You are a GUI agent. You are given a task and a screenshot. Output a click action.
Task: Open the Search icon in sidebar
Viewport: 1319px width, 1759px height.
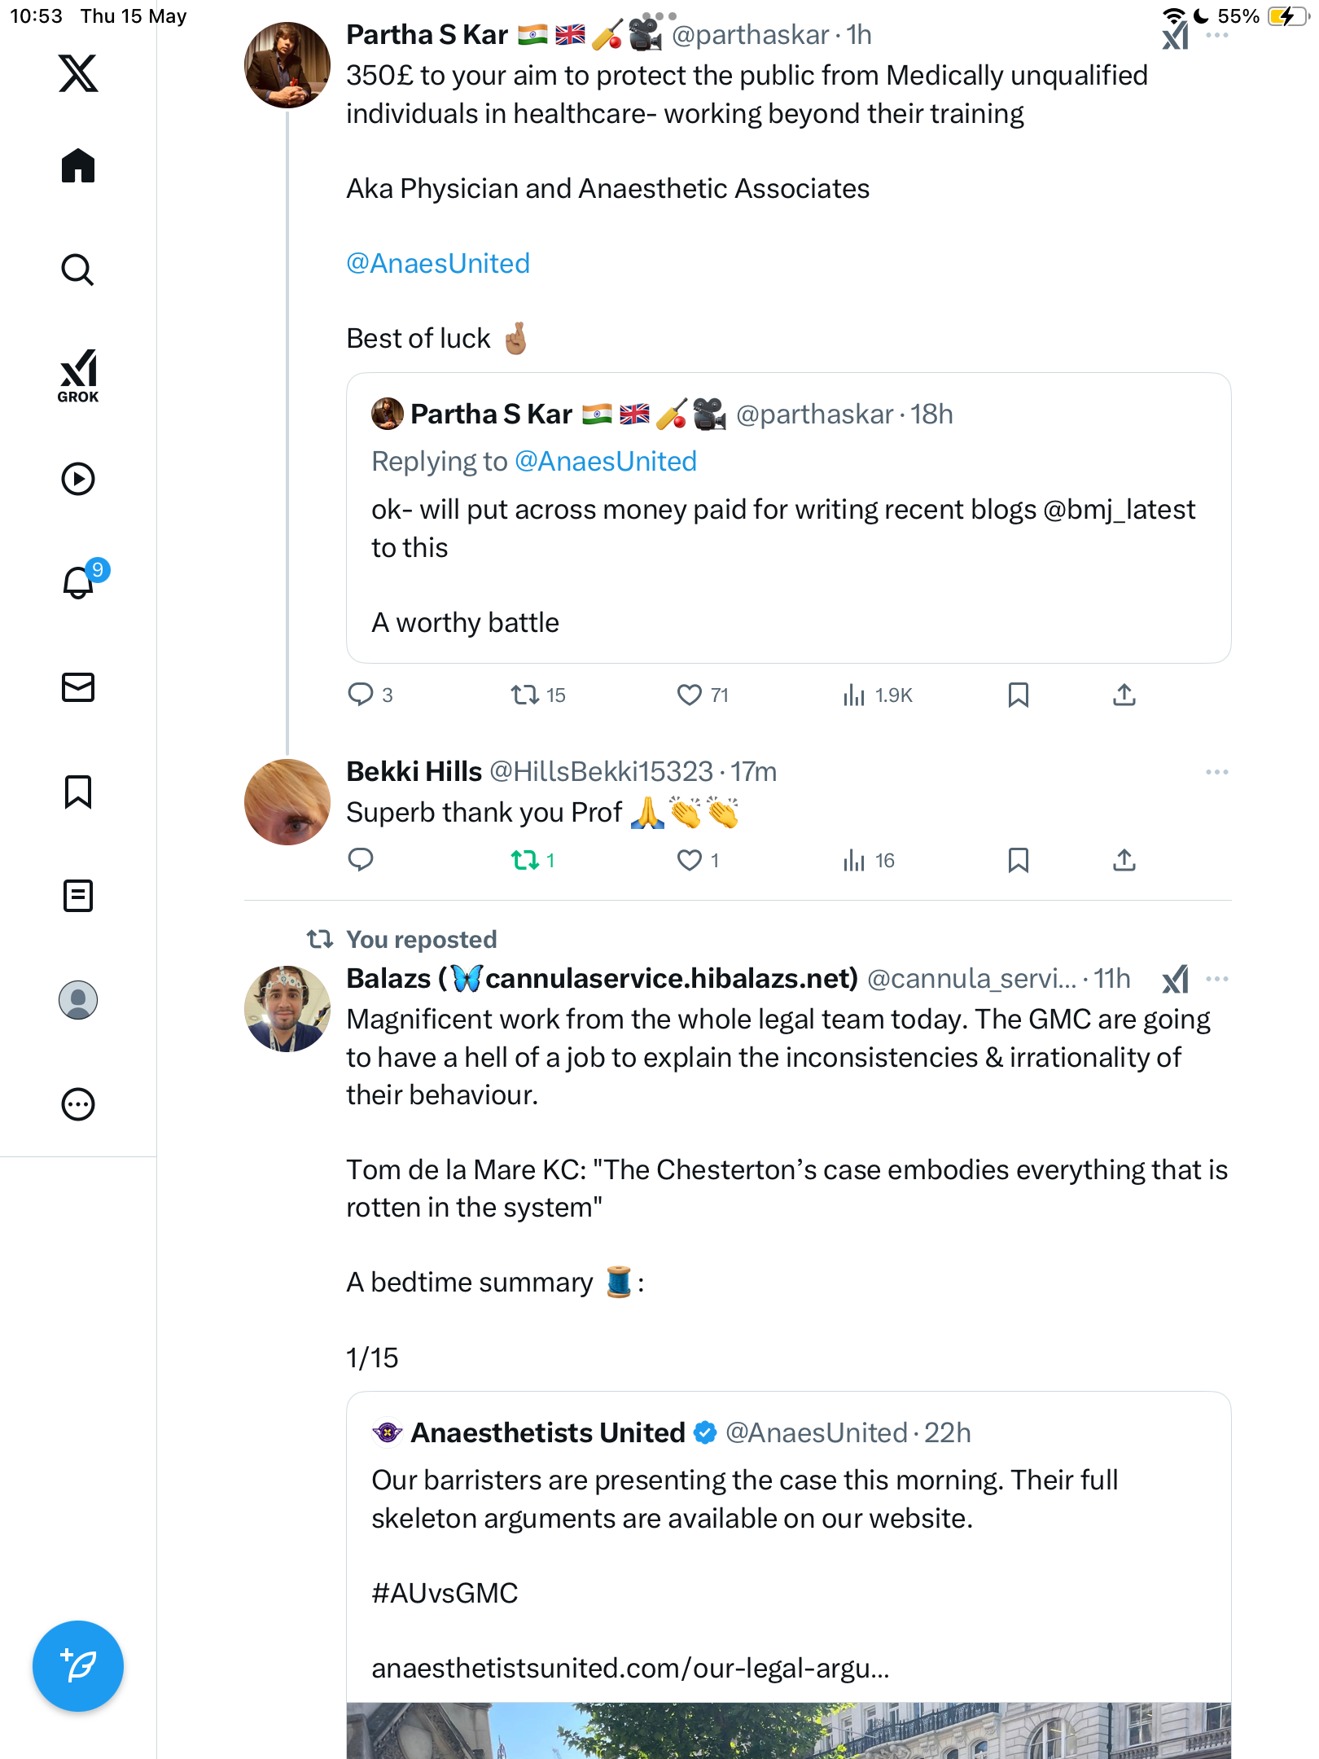(78, 270)
